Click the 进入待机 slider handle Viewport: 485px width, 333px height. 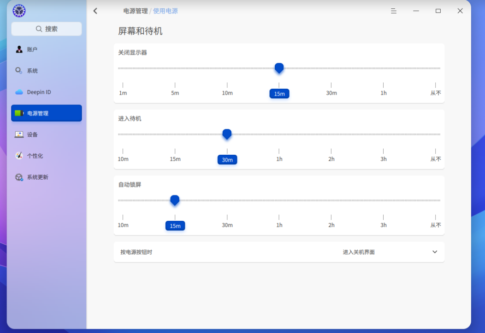pyautogui.click(x=227, y=134)
